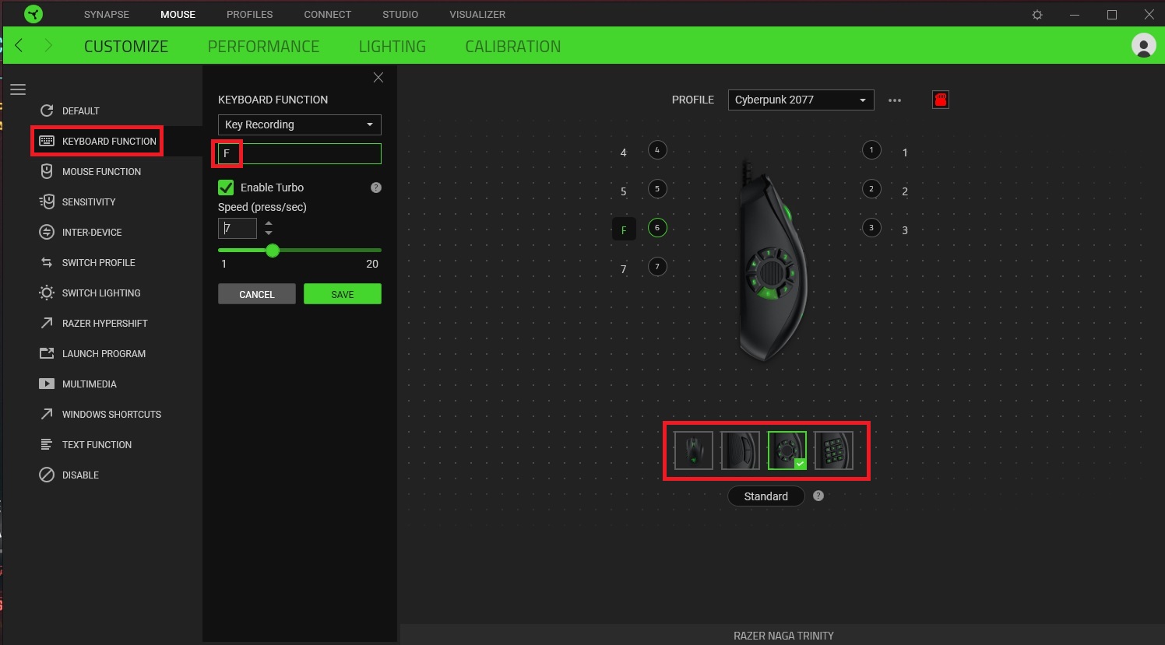Viewport: 1165px width, 645px height.
Task: Open the Performance subtab
Action: coord(263,47)
